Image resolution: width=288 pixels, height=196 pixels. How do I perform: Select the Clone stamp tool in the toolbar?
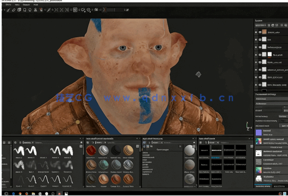[x=35, y=10]
